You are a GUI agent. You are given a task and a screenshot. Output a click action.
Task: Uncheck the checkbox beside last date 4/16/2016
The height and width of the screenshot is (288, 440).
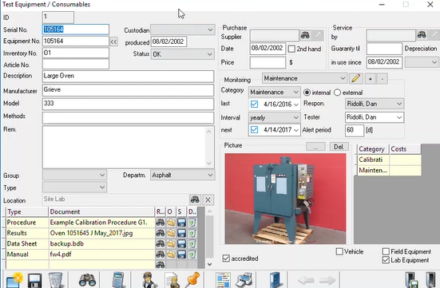tap(254, 105)
